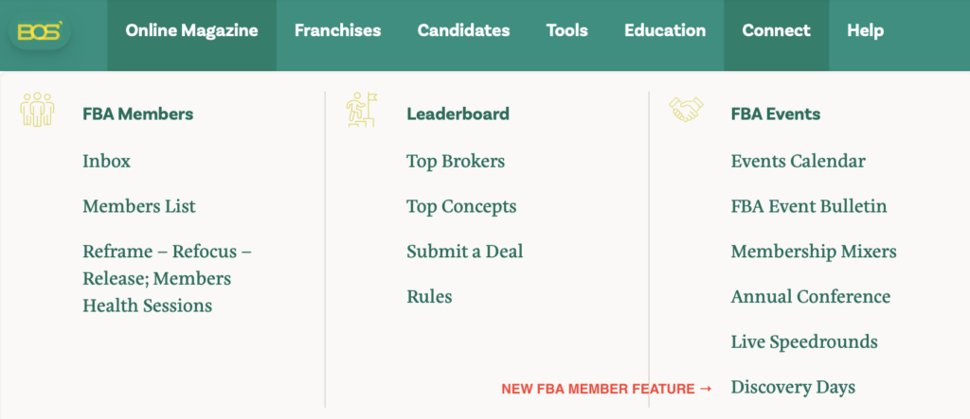View the Members List
Image resolution: width=970 pixels, height=419 pixels.
139,206
